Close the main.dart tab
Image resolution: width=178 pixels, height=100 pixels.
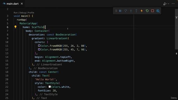(22, 4)
